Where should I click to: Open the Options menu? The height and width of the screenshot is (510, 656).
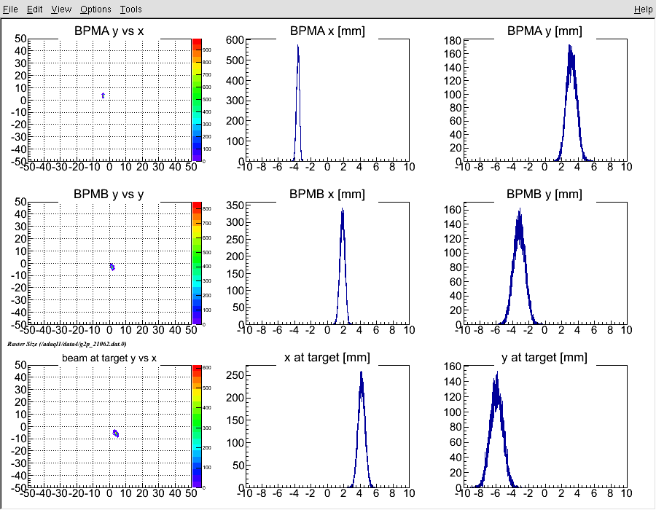(x=95, y=9)
